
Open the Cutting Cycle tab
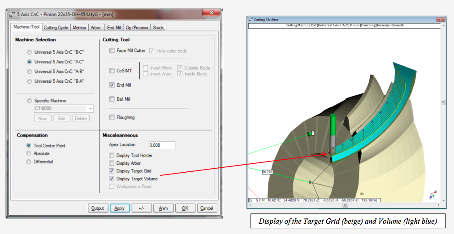point(56,28)
